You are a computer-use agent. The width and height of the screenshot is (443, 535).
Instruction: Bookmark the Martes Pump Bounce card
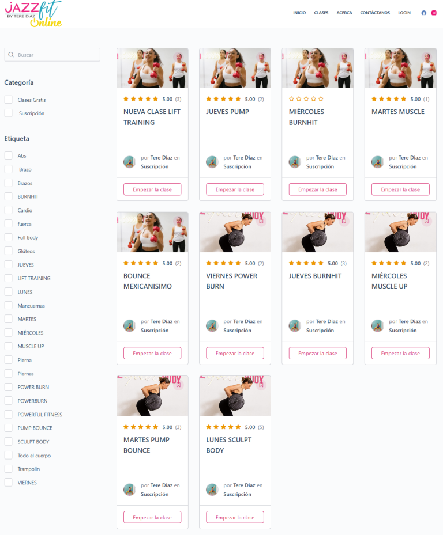click(x=178, y=385)
